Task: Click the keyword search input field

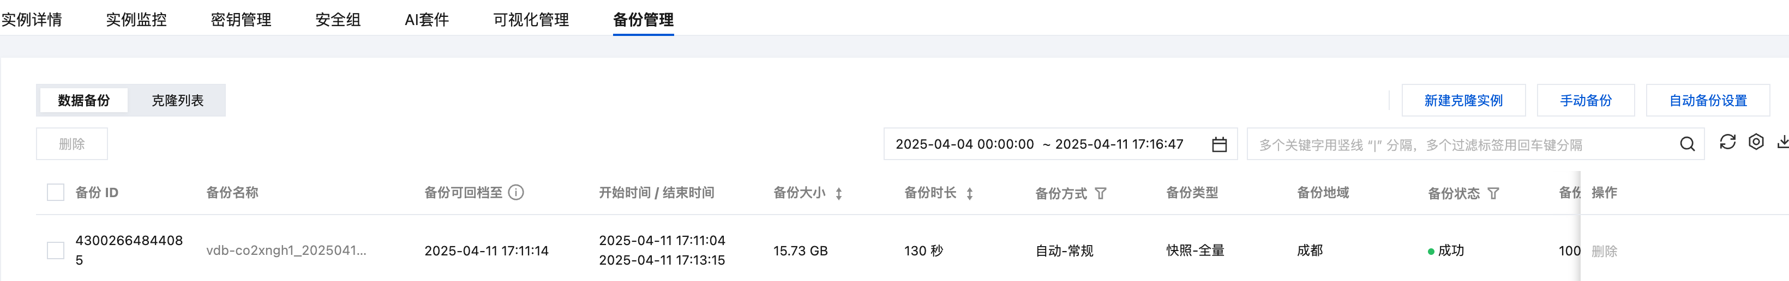Action: 1458,144
